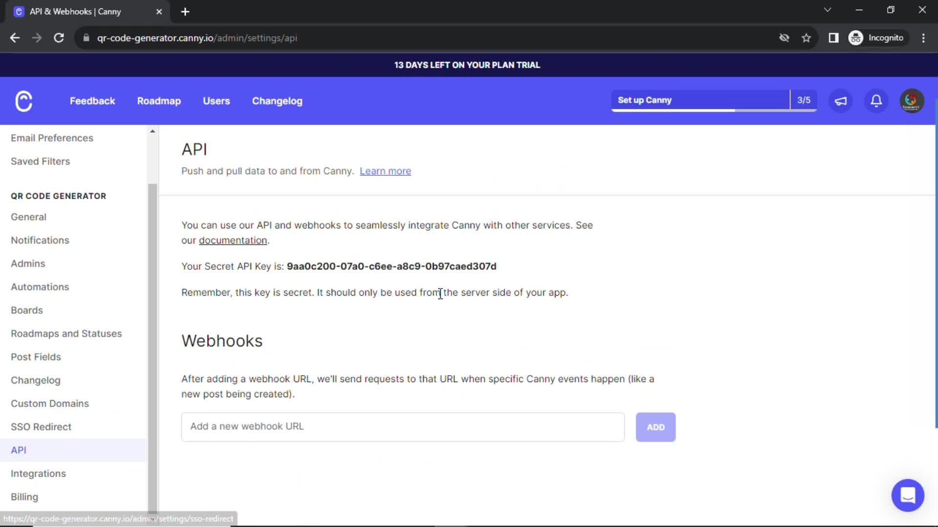This screenshot has width=938, height=527.
Task: Open Feedback section in navigation
Action: [92, 101]
